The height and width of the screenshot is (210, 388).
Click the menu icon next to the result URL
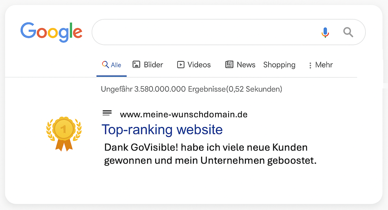(x=107, y=113)
